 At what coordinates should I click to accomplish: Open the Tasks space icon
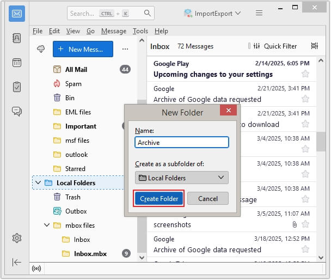coord(16,87)
